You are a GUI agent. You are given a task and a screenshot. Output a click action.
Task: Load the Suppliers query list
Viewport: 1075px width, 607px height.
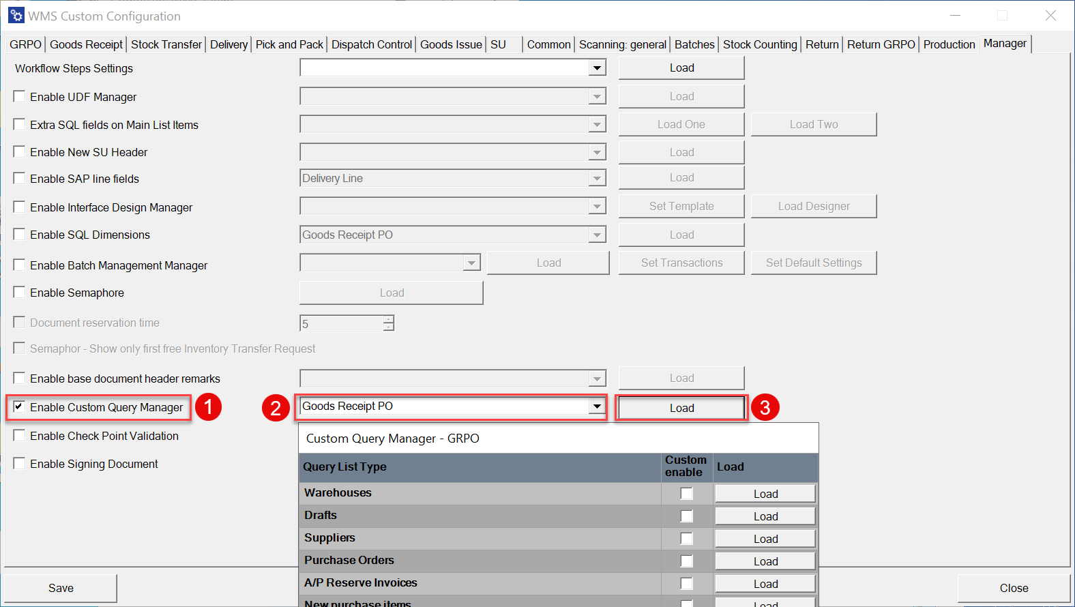(x=765, y=539)
